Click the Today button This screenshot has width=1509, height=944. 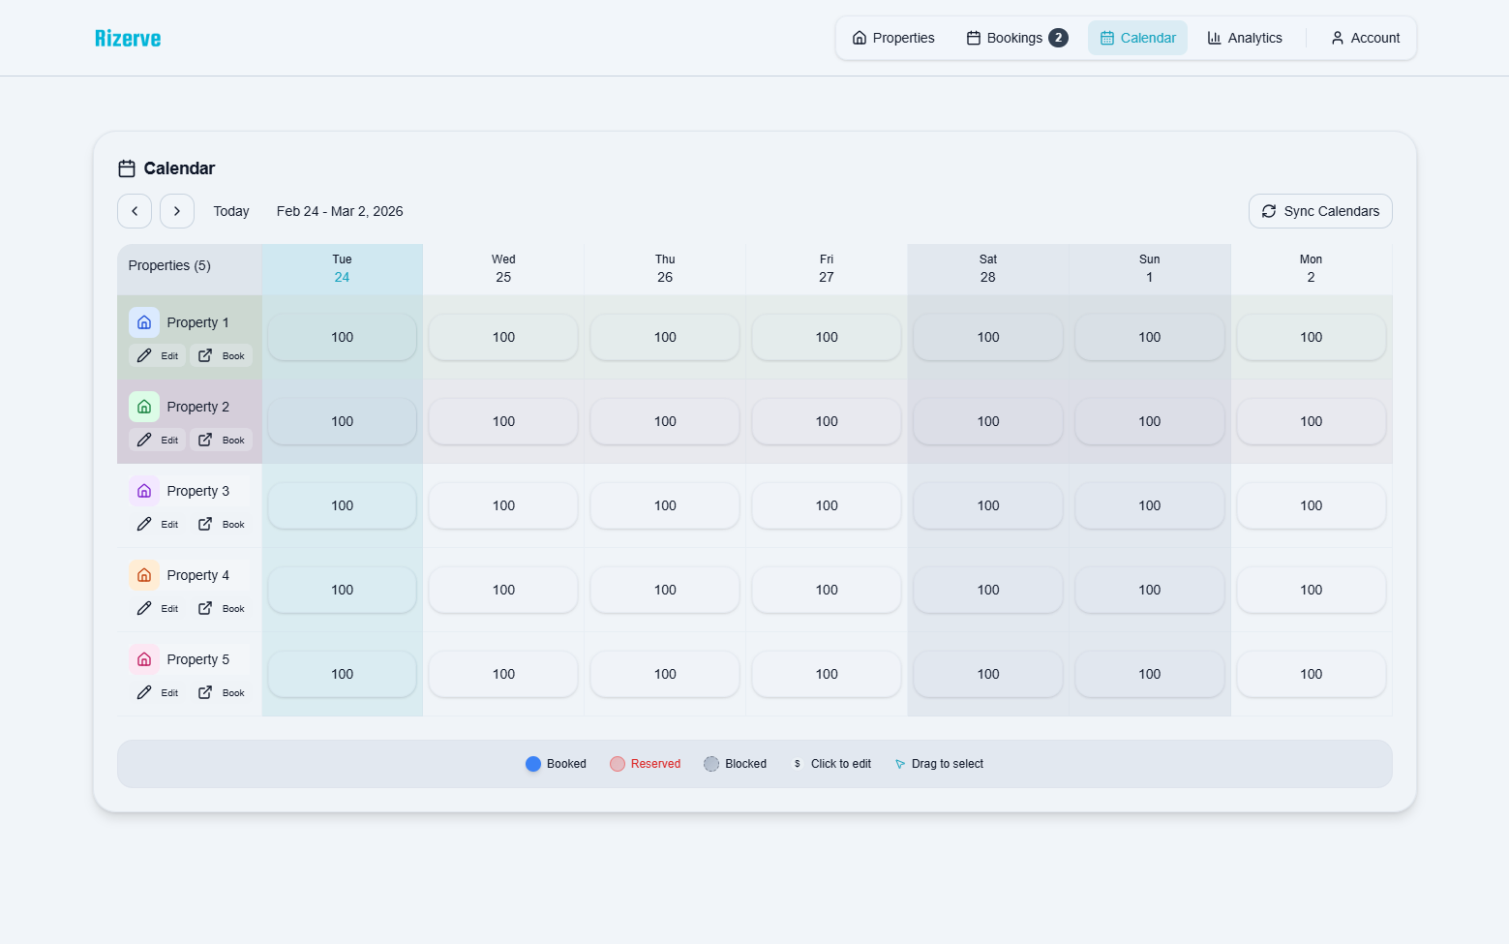230,211
